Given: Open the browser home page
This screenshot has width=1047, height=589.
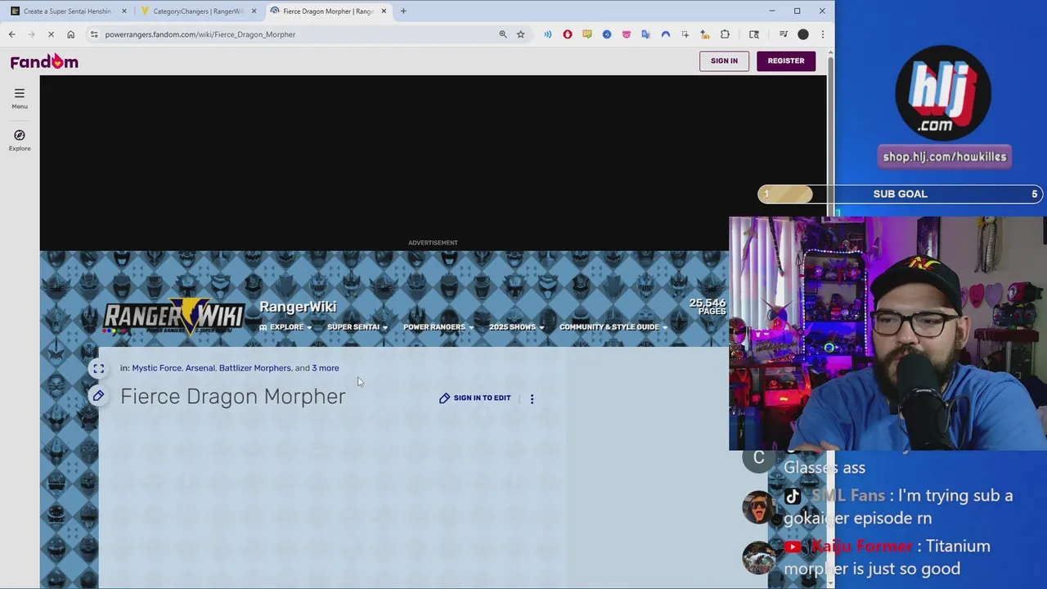Looking at the screenshot, I should point(71,34).
